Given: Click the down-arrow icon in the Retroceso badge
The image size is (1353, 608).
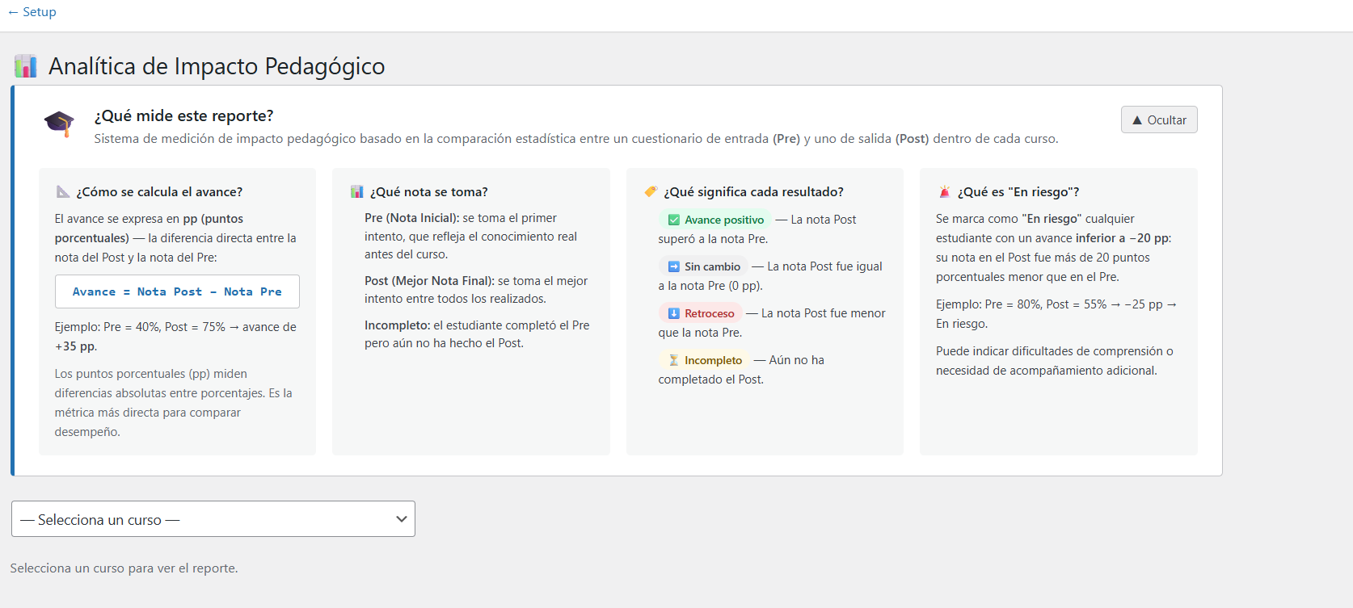Looking at the screenshot, I should click(674, 313).
